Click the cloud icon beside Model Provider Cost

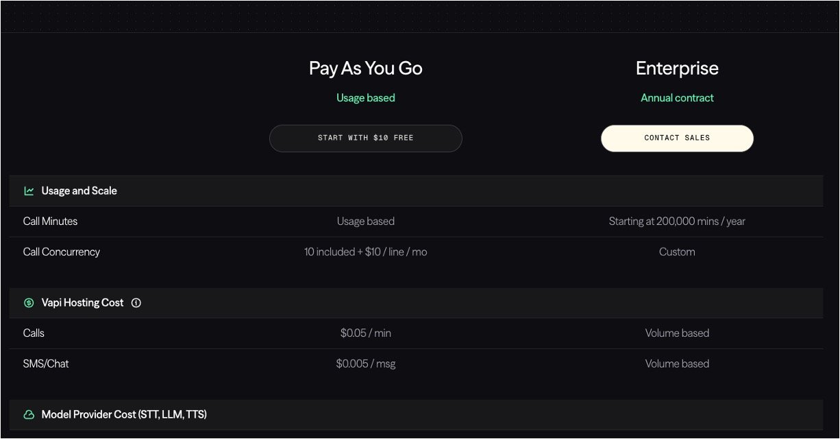(29, 415)
